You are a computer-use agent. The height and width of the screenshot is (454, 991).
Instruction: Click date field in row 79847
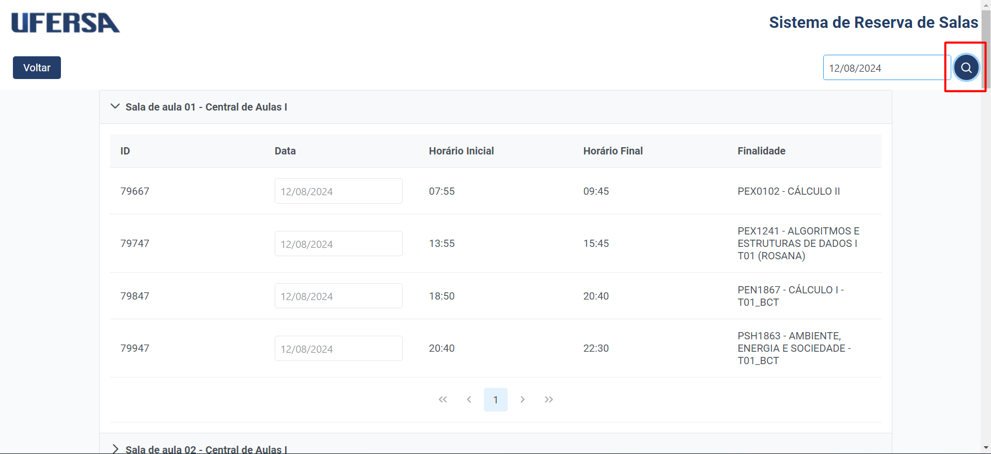[338, 296]
